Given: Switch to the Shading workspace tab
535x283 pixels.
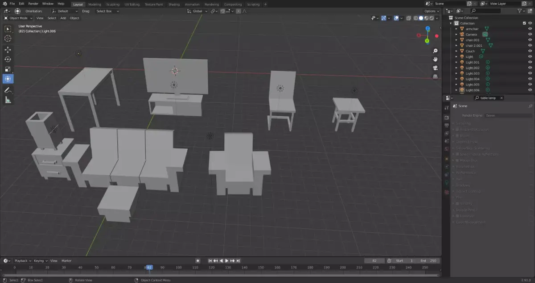Looking at the screenshot, I should 174,4.
